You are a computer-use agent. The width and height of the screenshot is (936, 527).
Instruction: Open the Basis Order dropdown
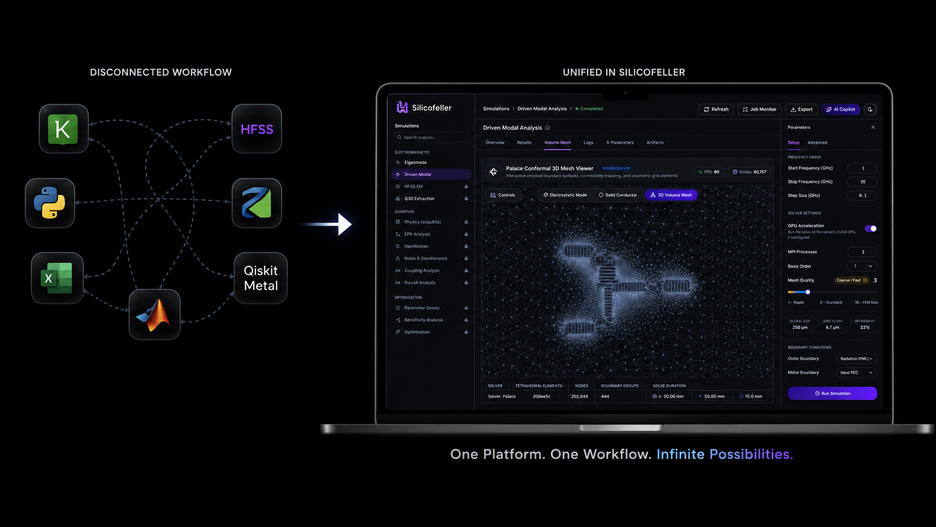pyautogui.click(x=862, y=266)
